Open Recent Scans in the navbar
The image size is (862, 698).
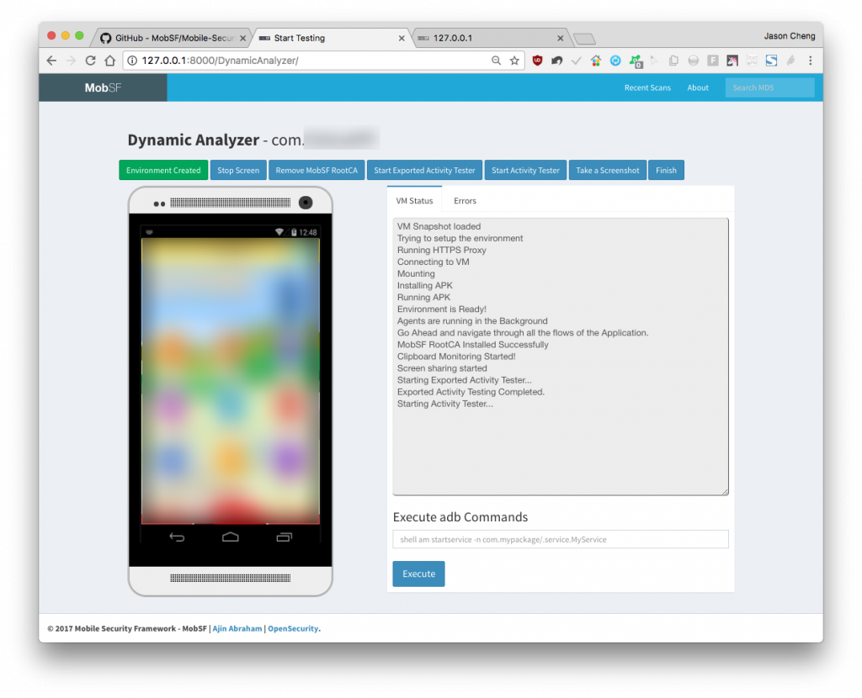[647, 87]
